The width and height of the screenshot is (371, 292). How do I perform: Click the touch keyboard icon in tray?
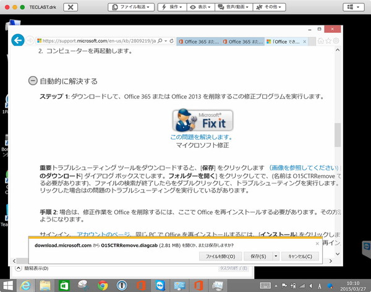[x=265, y=286]
